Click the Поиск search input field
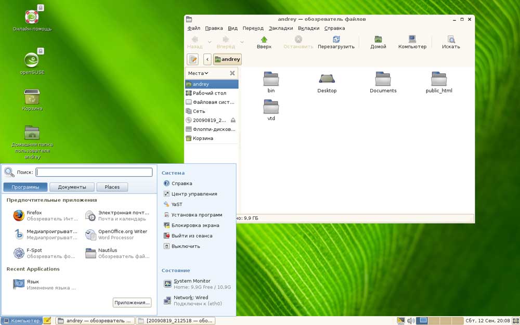This screenshot has height=325, width=520. point(94,172)
